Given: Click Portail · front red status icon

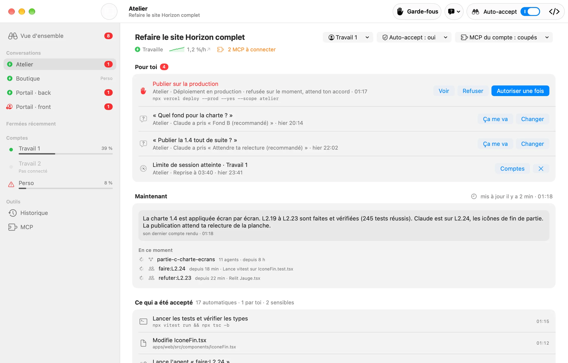Looking at the screenshot, I should point(10,107).
